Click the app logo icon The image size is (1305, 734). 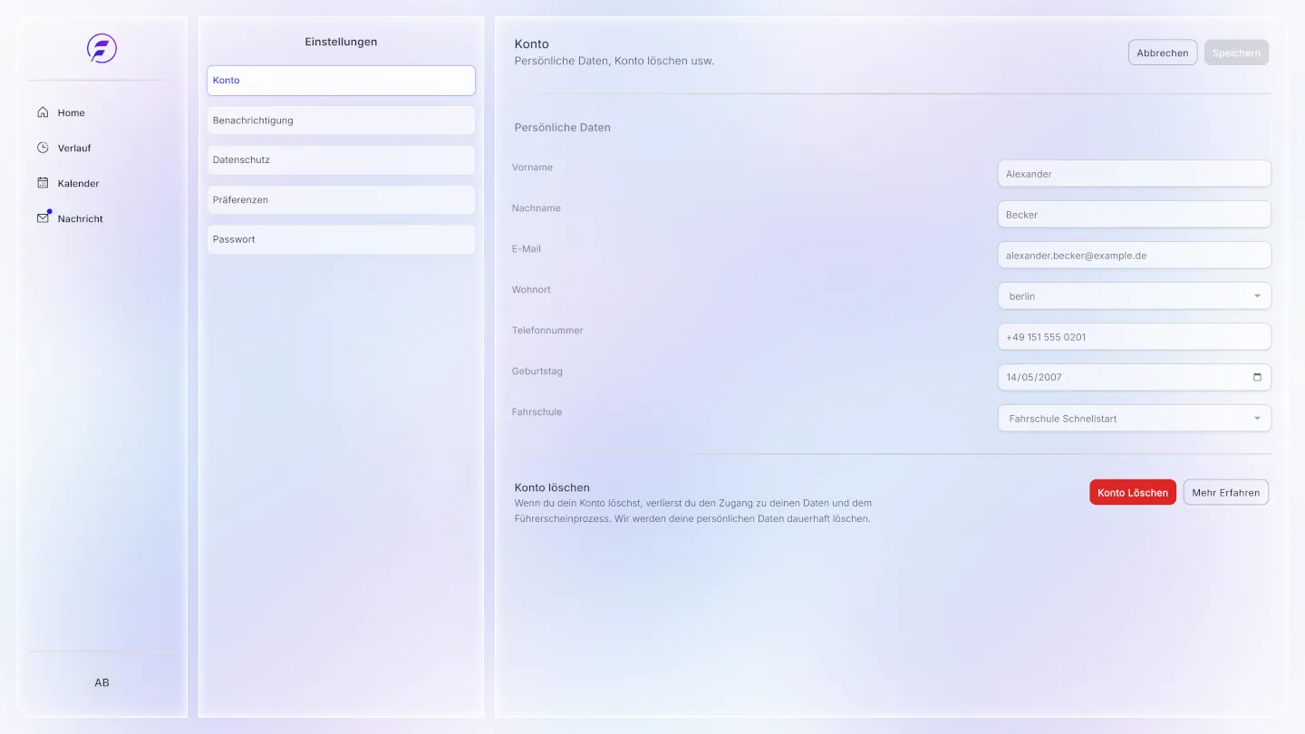pyautogui.click(x=101, y=48)
